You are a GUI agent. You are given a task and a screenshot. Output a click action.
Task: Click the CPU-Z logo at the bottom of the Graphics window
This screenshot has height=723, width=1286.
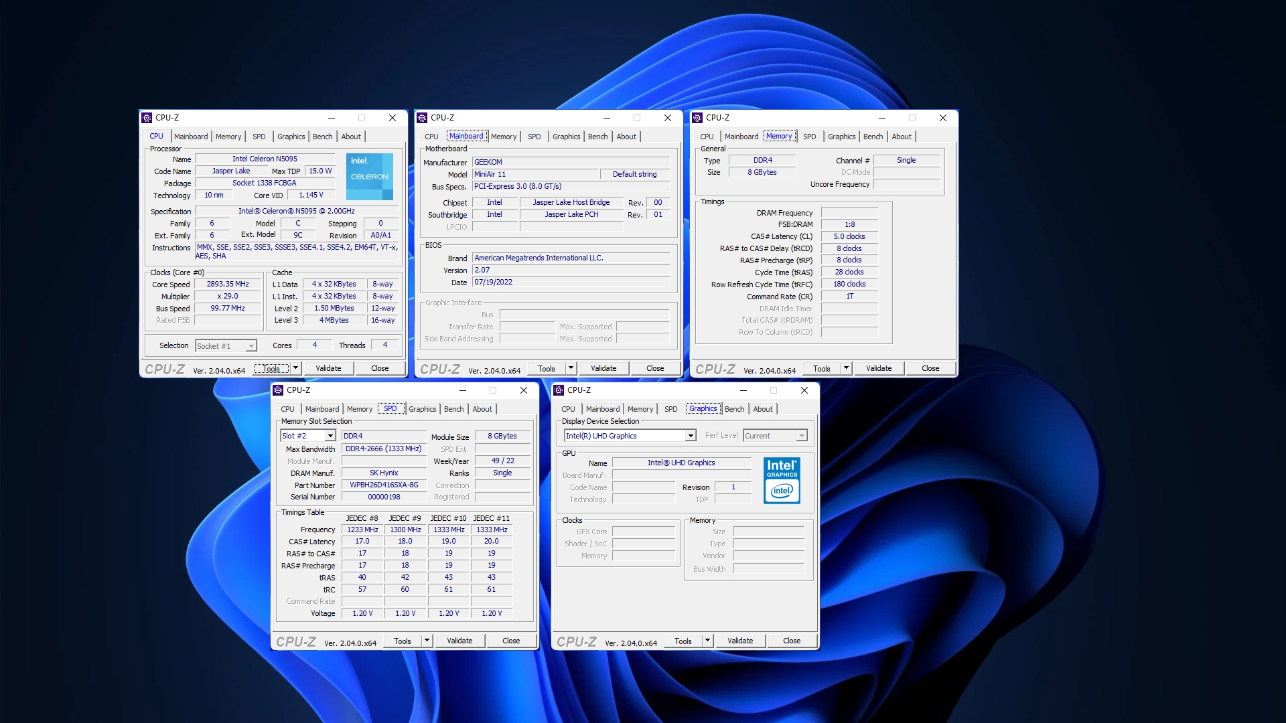(576, 641)
